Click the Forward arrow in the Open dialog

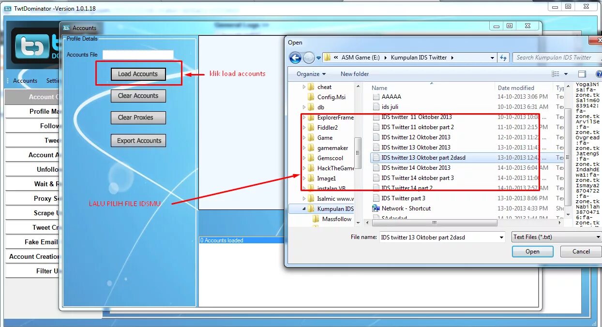pos(309,58)
